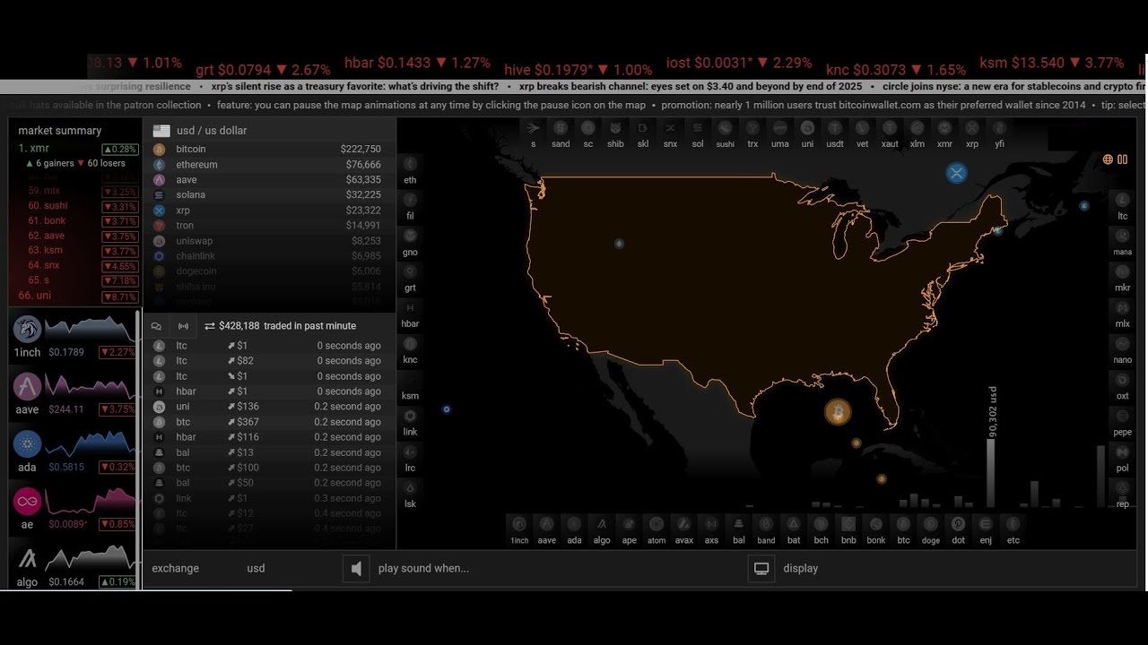Image resolution: width=1148 pixels, height=645 pixels.
Task: Select the sol coin icon on the map's top edge
Action: [x=698, y=128]
